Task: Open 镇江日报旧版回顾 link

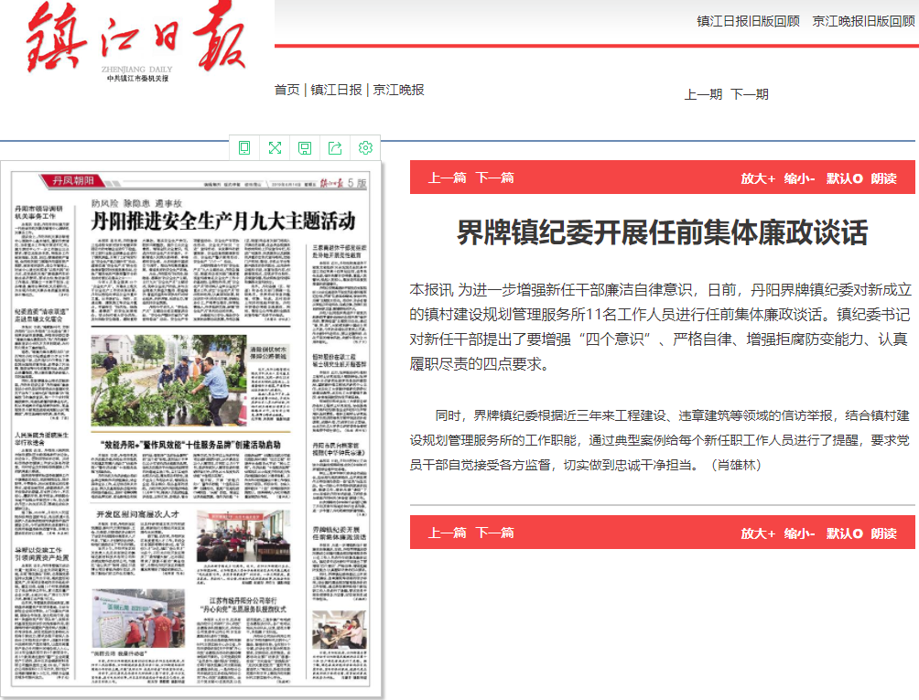Action: 748,21
